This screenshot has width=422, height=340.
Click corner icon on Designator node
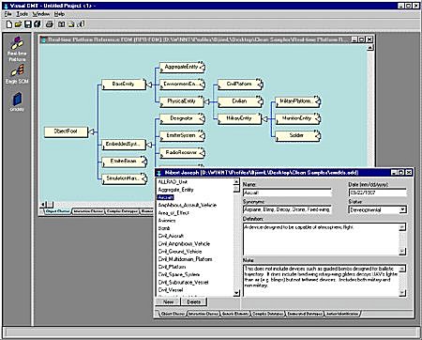[x=202, y=118]
